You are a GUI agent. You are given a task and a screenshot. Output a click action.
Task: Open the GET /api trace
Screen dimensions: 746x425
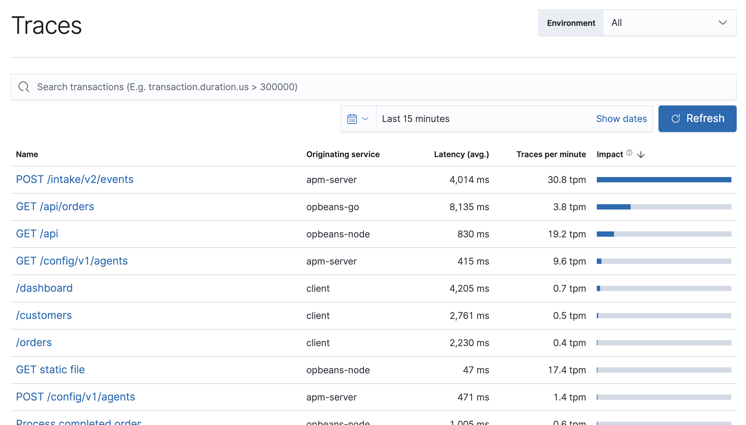pos(37,233)
